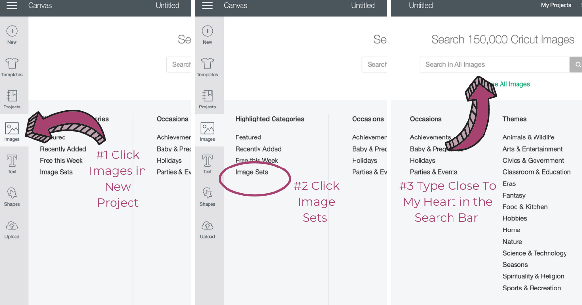
Task: Select the Text tool in step 1 screenshot
Action: pyautogui.click(x=12, y=165)
